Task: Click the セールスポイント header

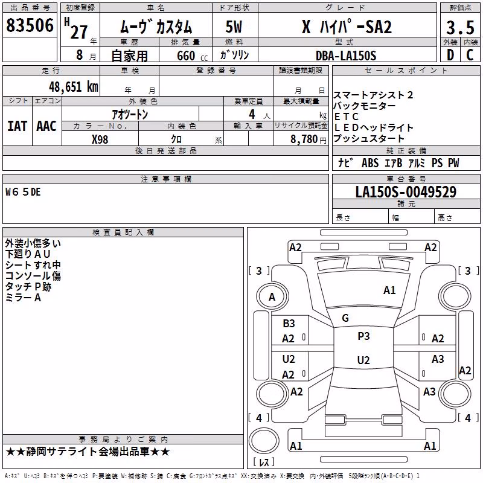Action: (406, 71)
